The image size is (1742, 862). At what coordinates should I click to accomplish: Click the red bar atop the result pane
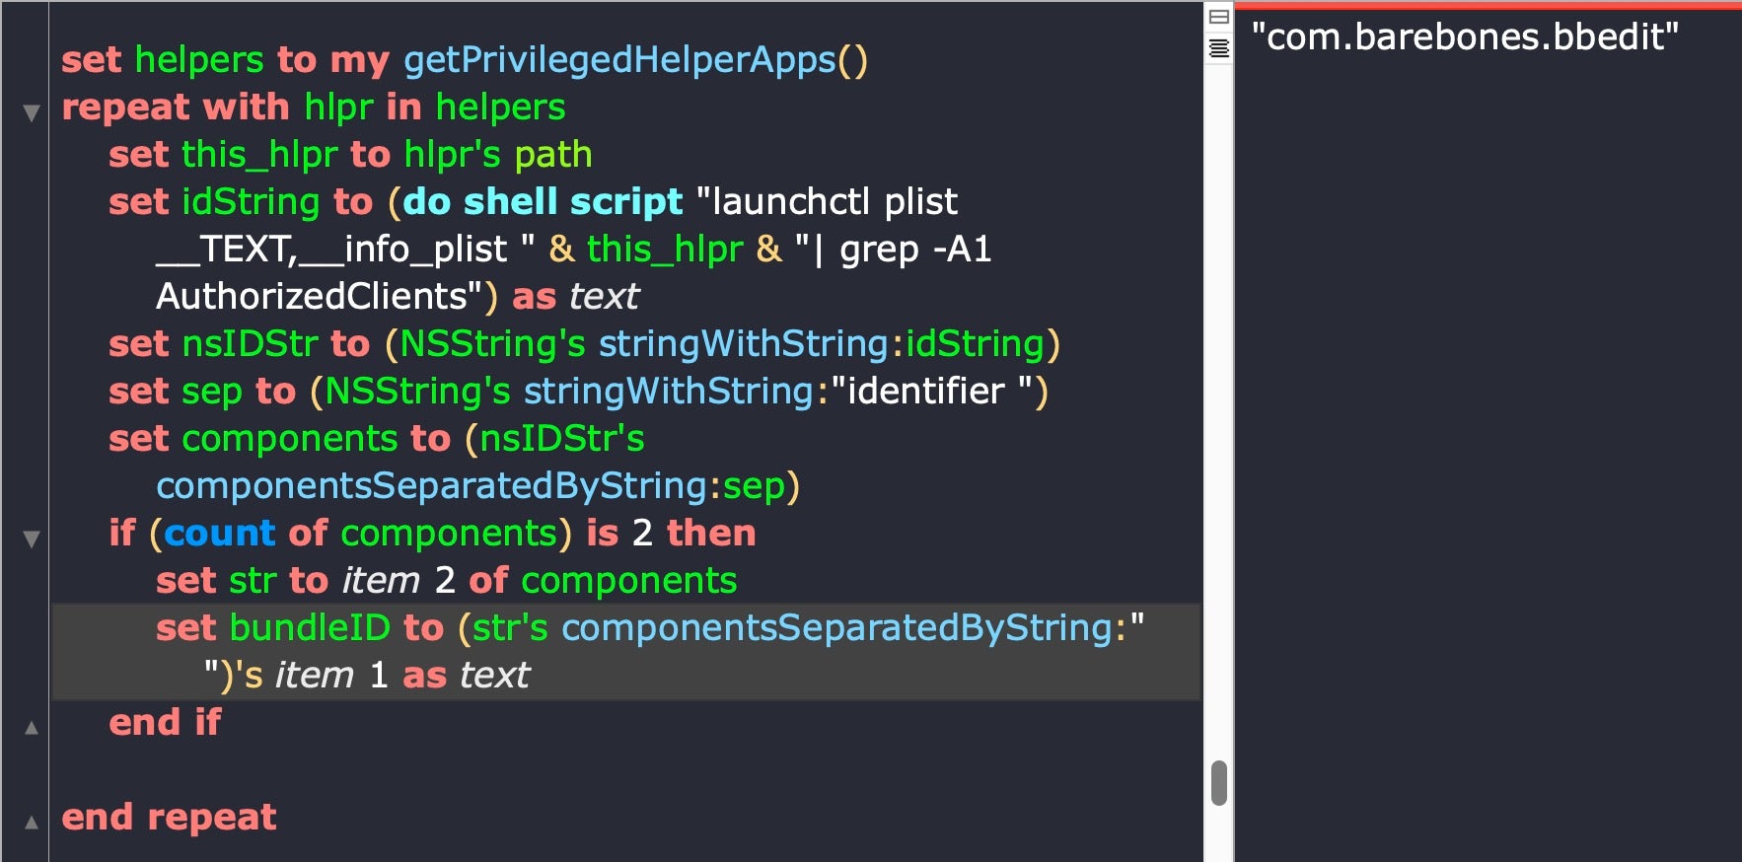point(1488,5)
